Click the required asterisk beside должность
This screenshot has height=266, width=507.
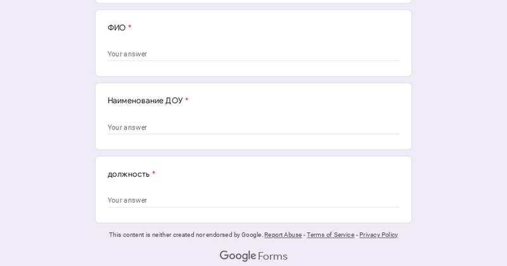coord(154,173)
